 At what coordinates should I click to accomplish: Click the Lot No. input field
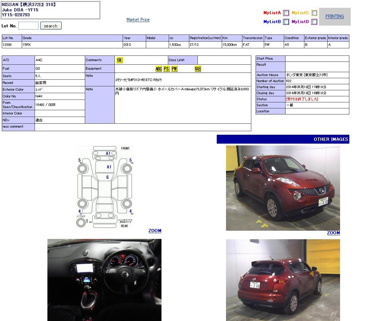(28, 26)
